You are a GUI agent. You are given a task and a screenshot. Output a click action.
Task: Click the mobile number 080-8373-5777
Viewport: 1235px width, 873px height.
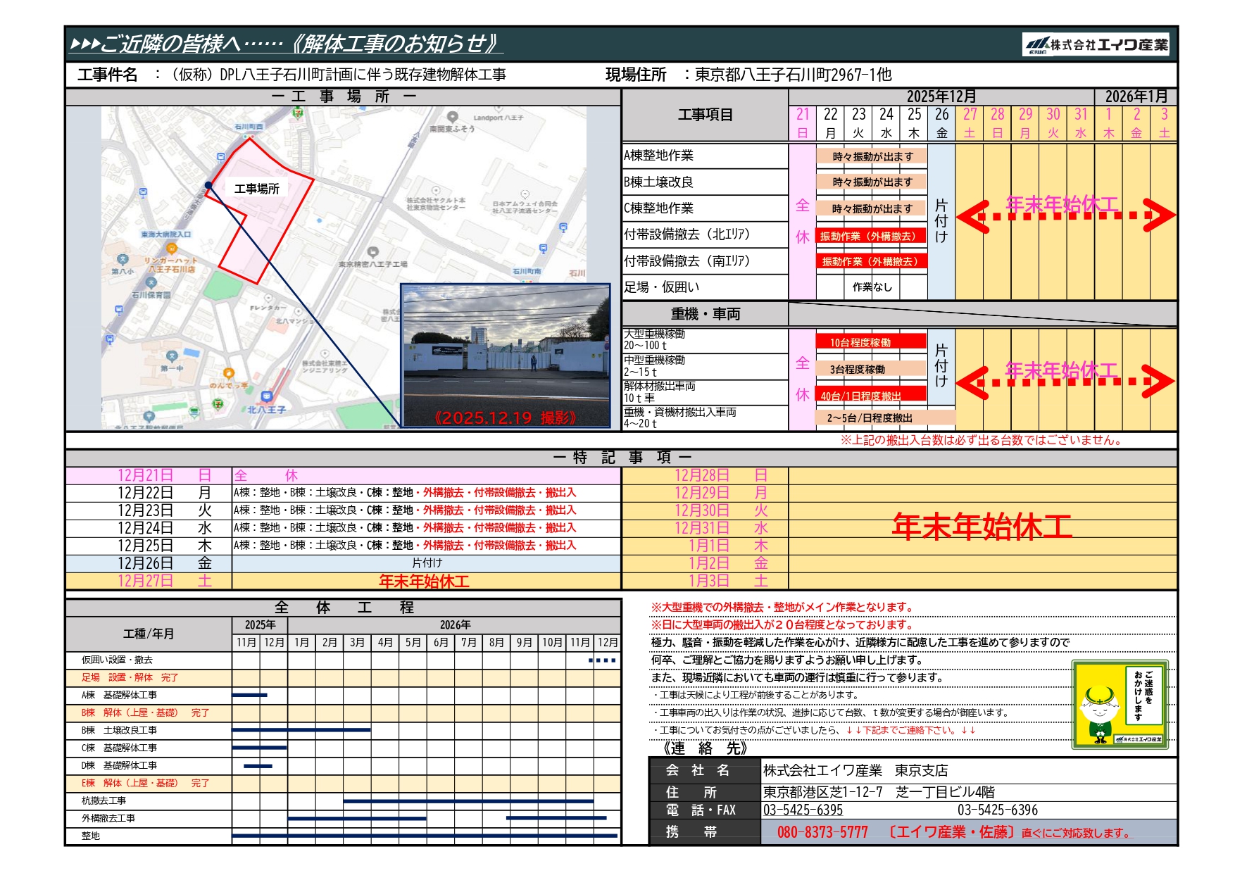click(822, 832)
